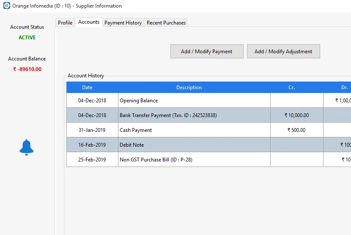351x235 pixels.
Task: Open the Payment History tab
Action: [x=123, y=23]
